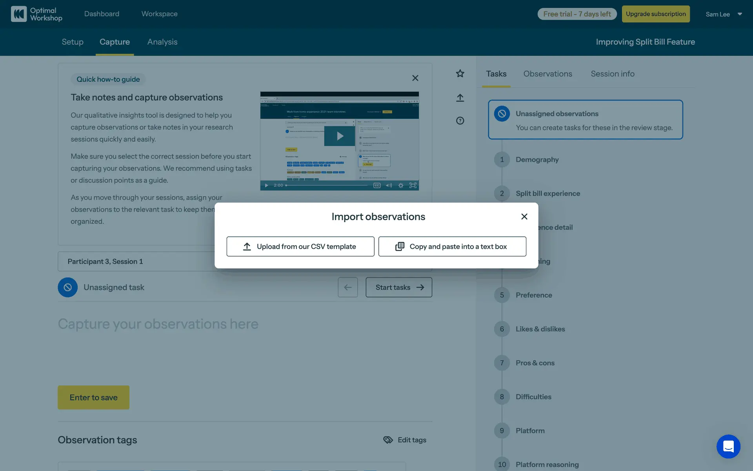This screenshot has width=753, height=471.
Task: Click the previous task arrow button
Action: tap(347, 287)
